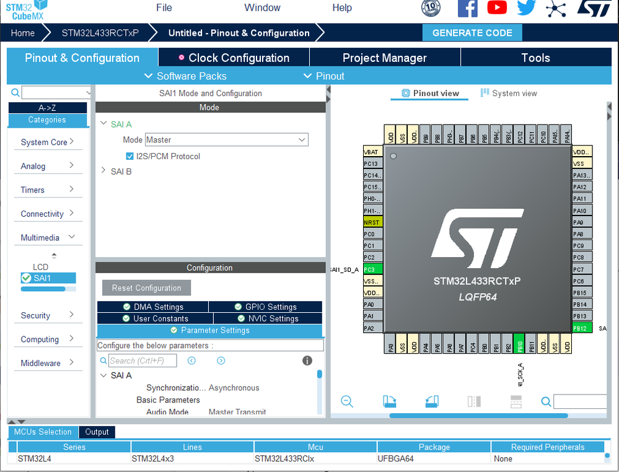Image resolution: width=619 pixels, height=472 pixels.
Task: Click the pinout horizontal scrollbar
Action: (478, 416)
